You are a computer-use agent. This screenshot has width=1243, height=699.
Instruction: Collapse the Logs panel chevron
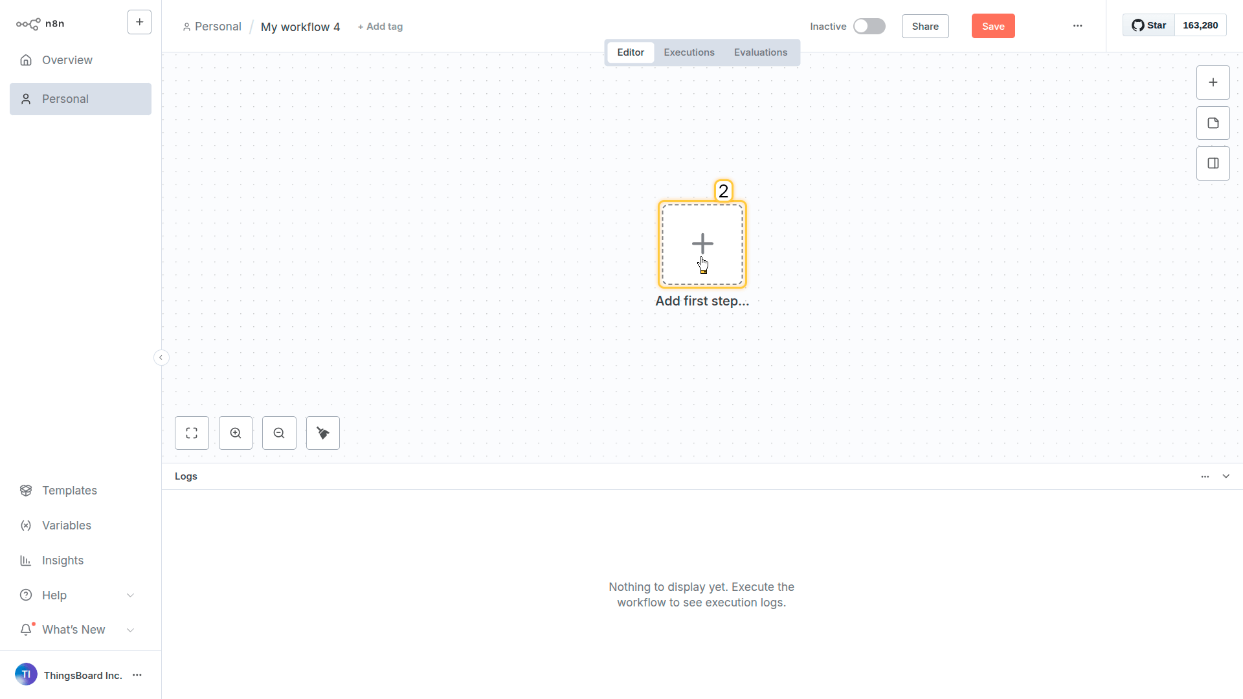(1226, 476)
